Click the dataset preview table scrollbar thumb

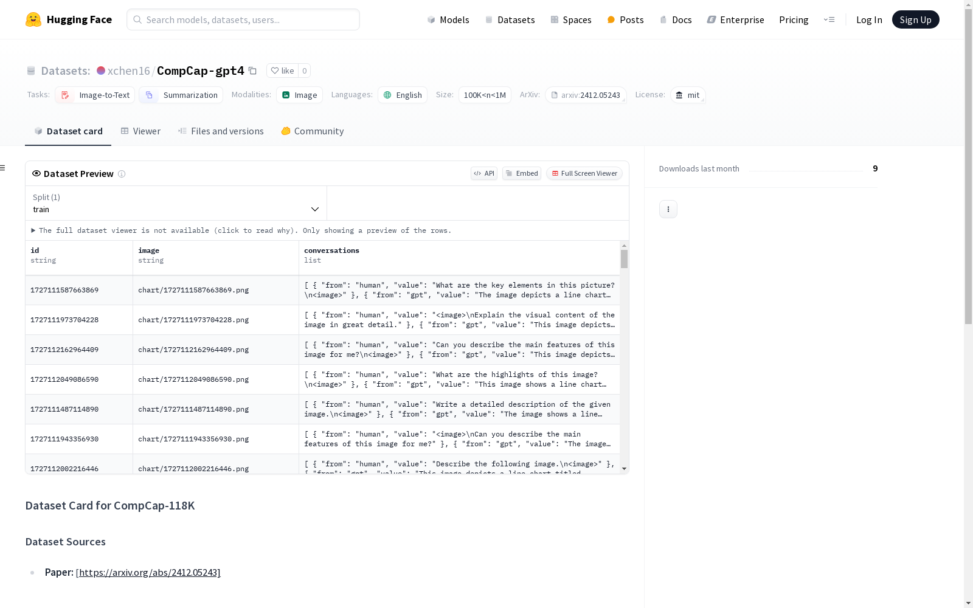(x=624, y=259)
